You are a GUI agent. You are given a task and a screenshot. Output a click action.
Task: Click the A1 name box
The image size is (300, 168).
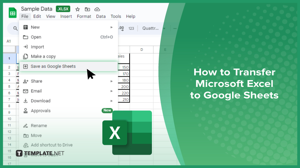click(9, 41)
